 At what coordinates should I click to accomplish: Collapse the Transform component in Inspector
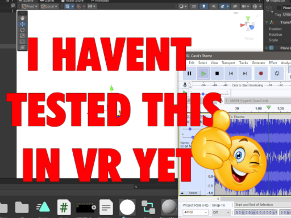(x=267, y=22)
